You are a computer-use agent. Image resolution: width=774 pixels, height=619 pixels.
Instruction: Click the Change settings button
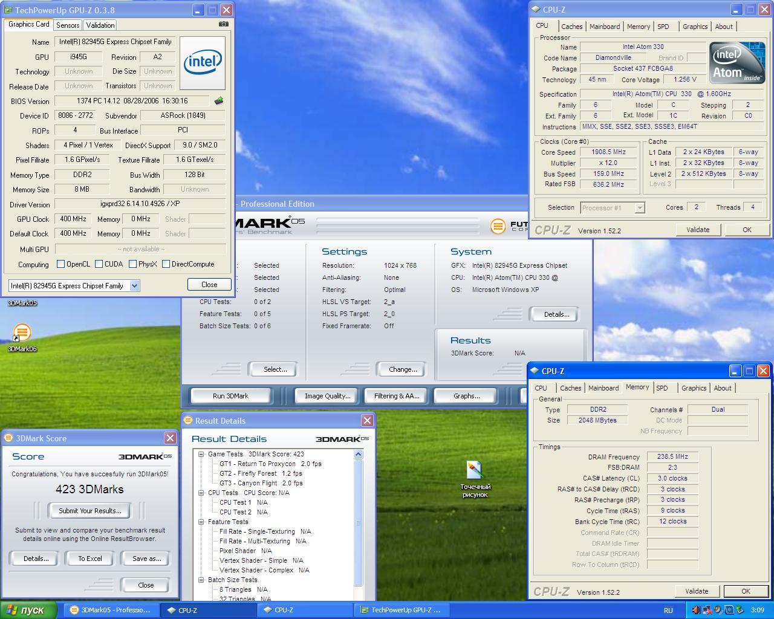click(x=403, y=369)
